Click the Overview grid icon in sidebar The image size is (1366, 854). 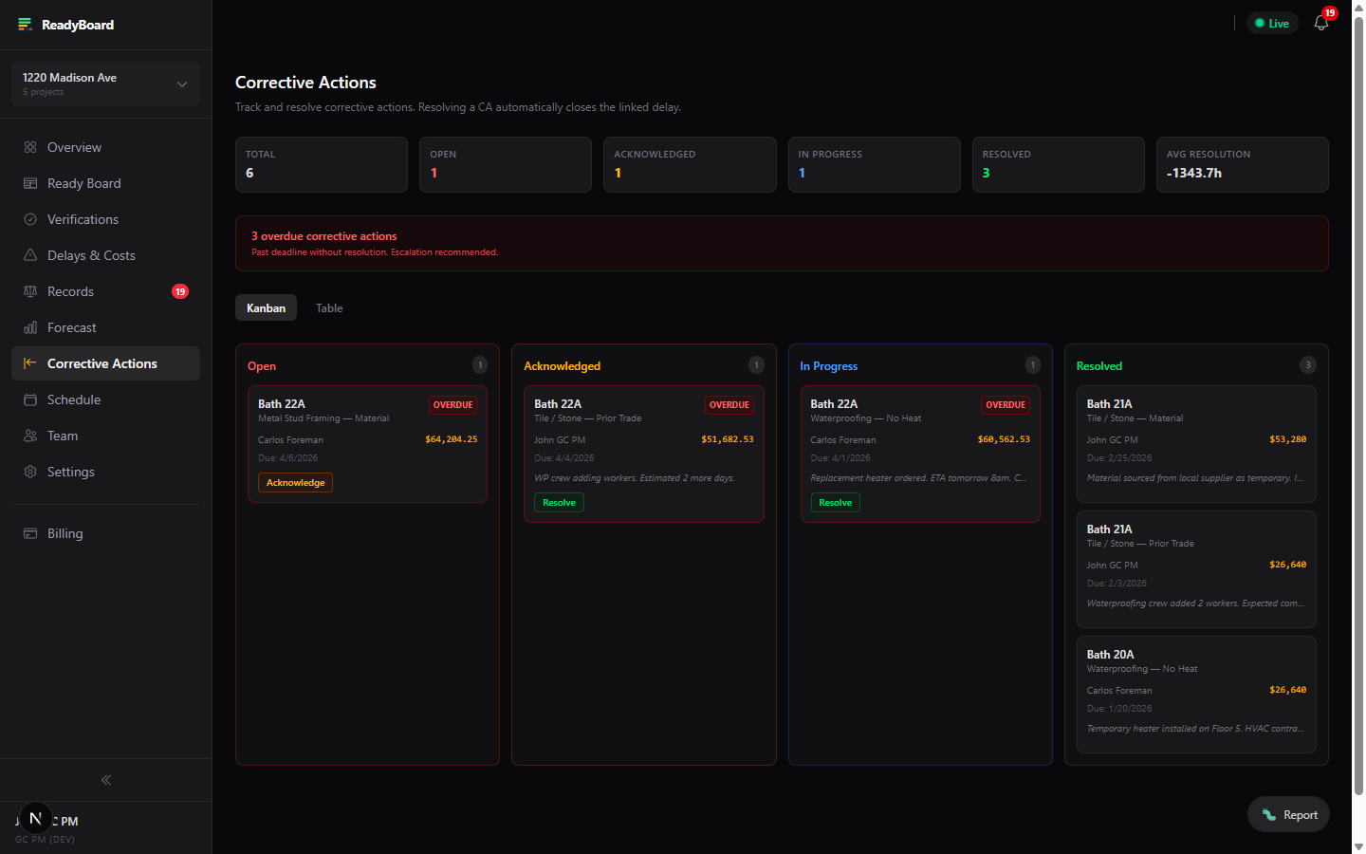click(x=30, y=147)
